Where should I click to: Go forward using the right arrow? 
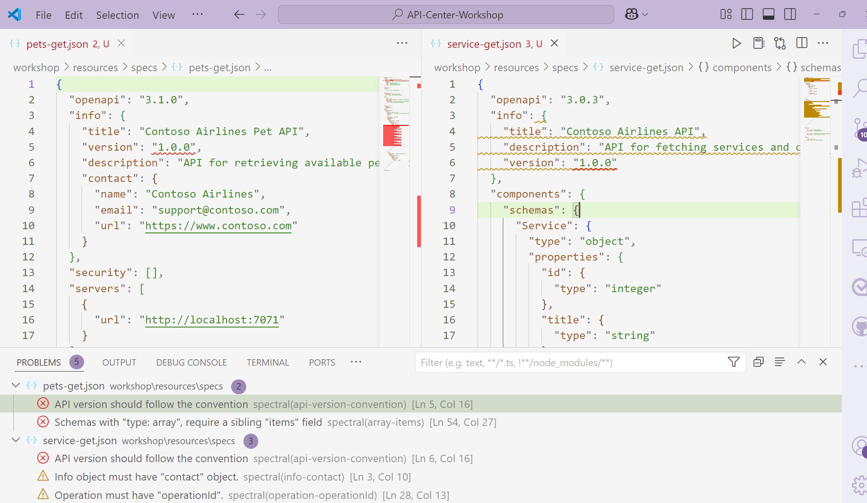click(261, 15)
